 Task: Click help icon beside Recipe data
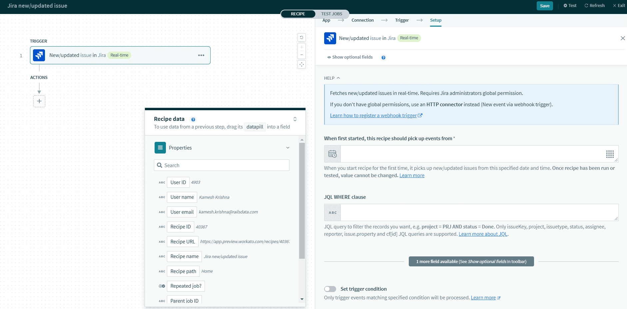[x=193, y=120]
